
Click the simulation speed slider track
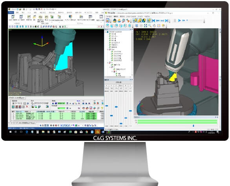(x=195, y=20)
